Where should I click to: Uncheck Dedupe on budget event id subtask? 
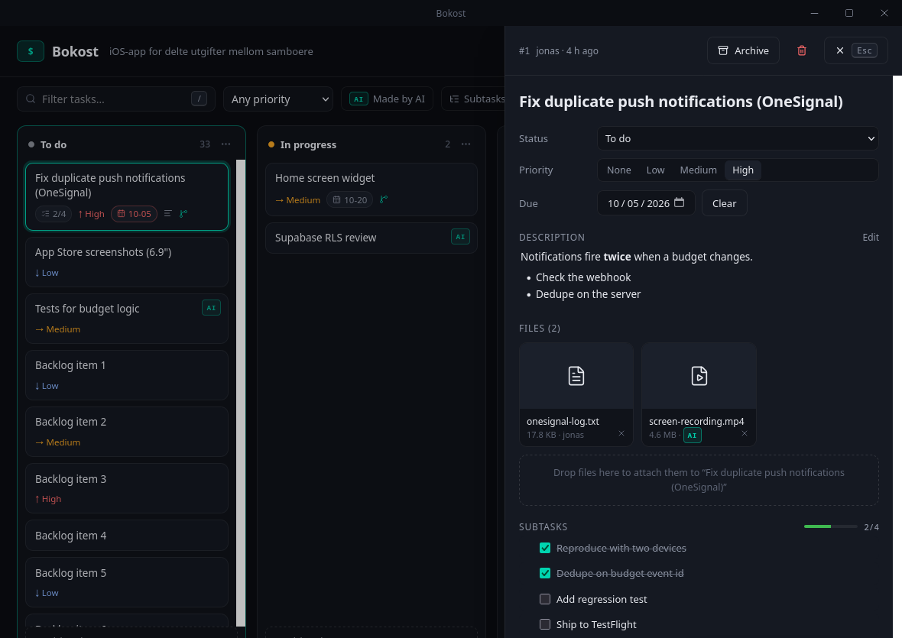[545, 573]
